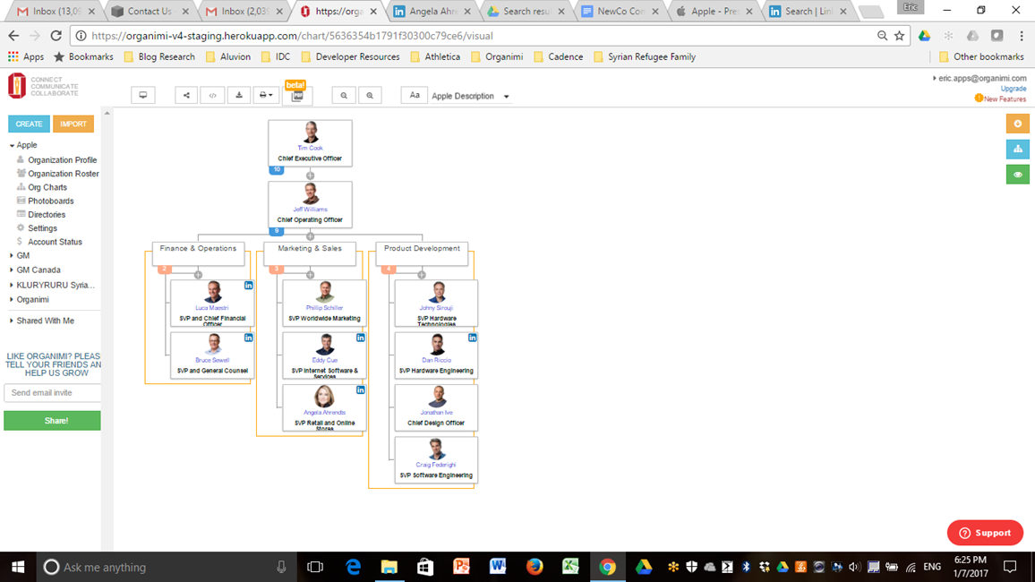The image size is (1035, 582).
Task: Collapse the Apple organization tree
Action: point(12,145)
